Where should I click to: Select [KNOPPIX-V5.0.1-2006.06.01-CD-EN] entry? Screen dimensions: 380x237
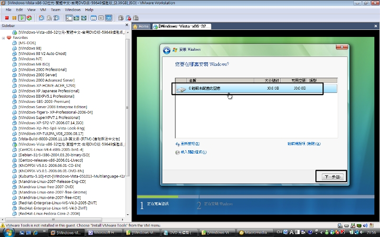pos(50,165)
